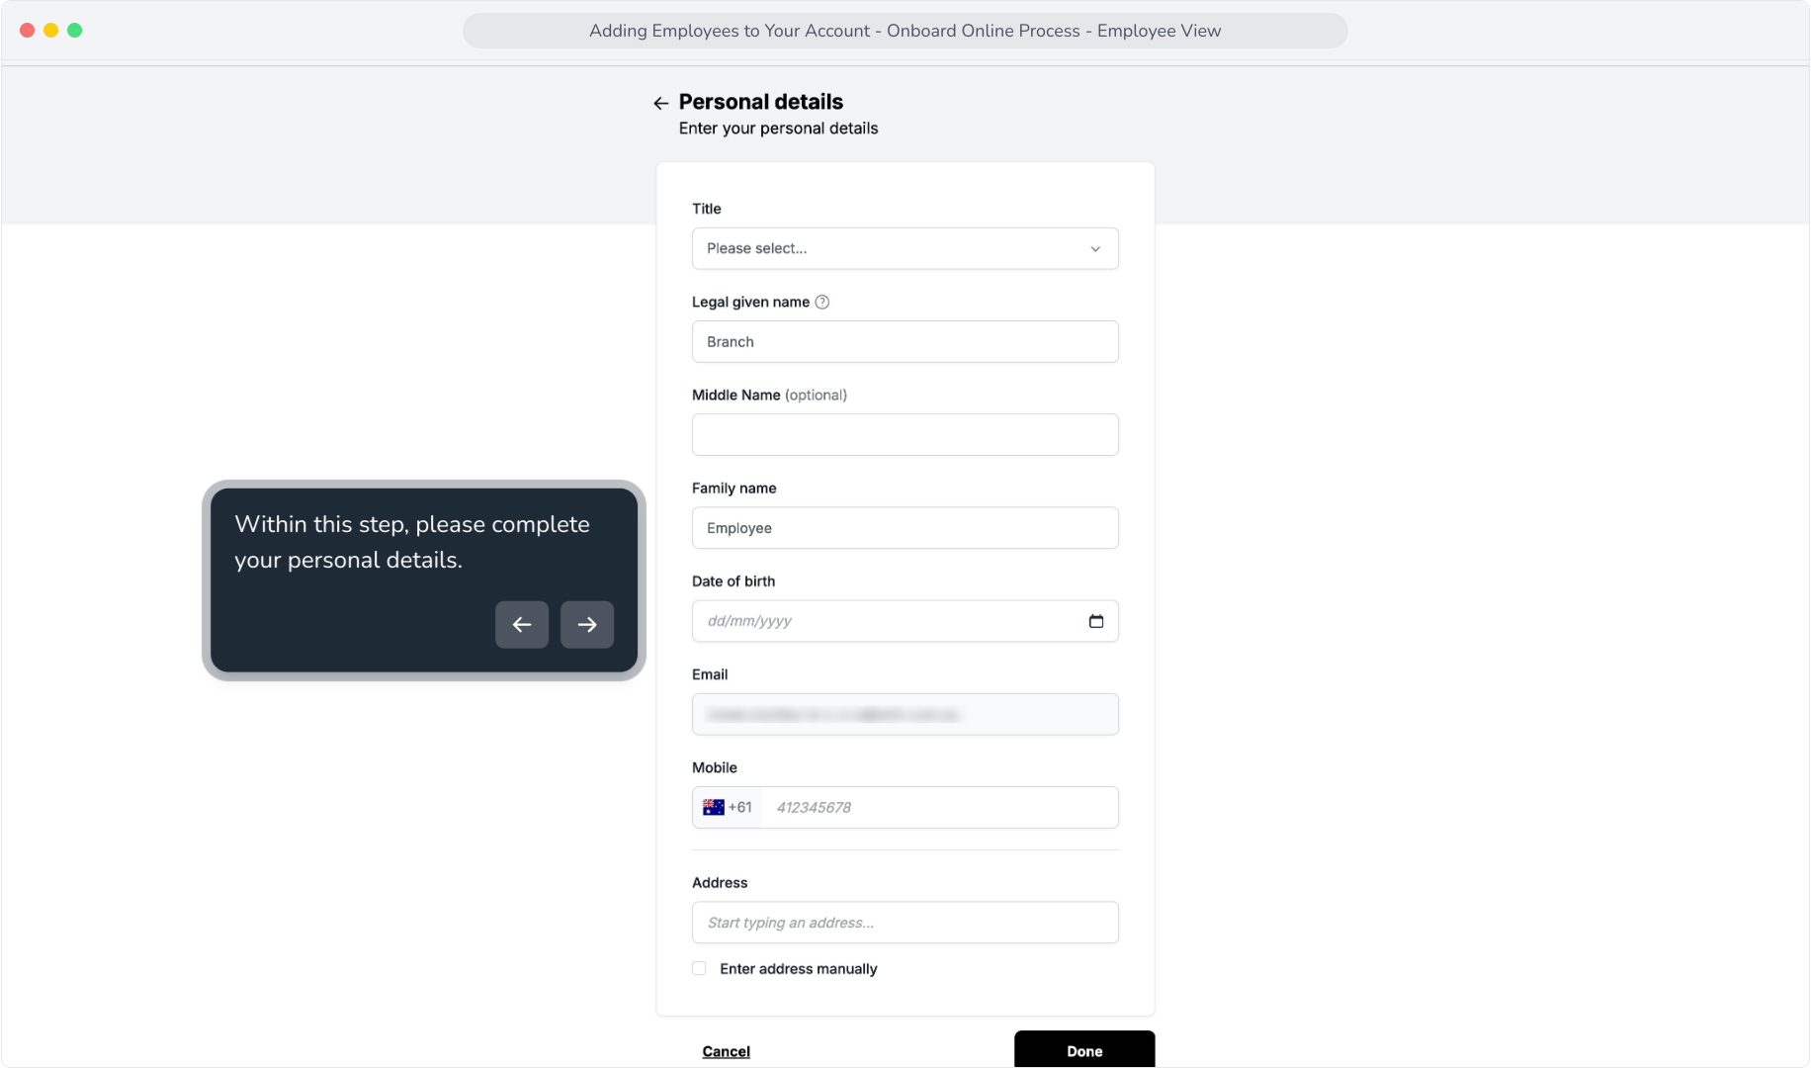
Task: Click the blurred Email field
Action: tap(905, 714)
